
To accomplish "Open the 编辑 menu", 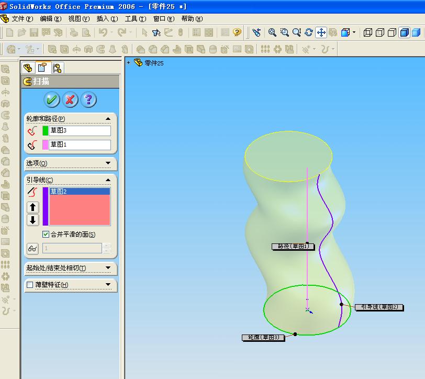I will [51, 19].
